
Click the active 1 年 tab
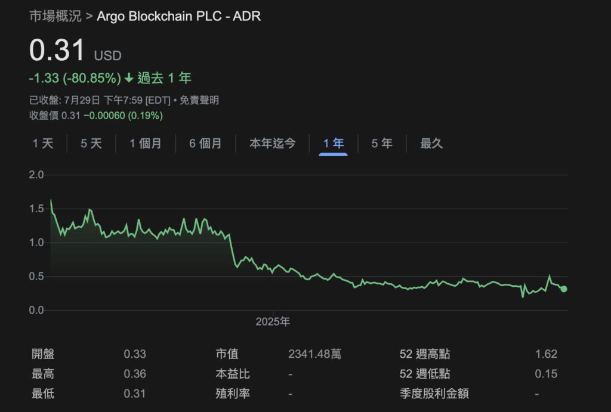coord(334,144)
